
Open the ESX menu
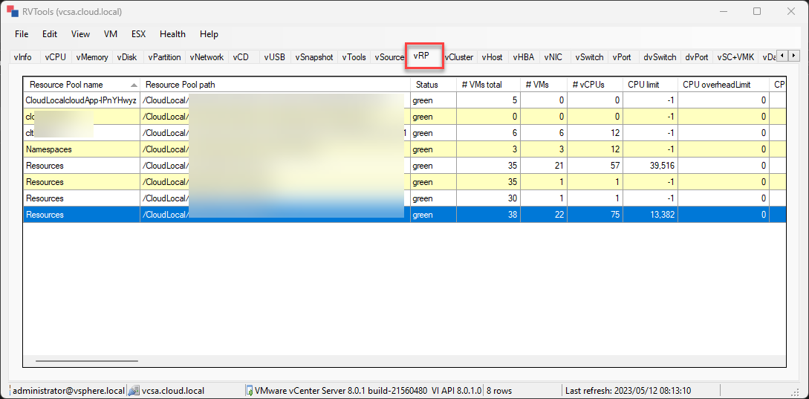click(139, 34)
